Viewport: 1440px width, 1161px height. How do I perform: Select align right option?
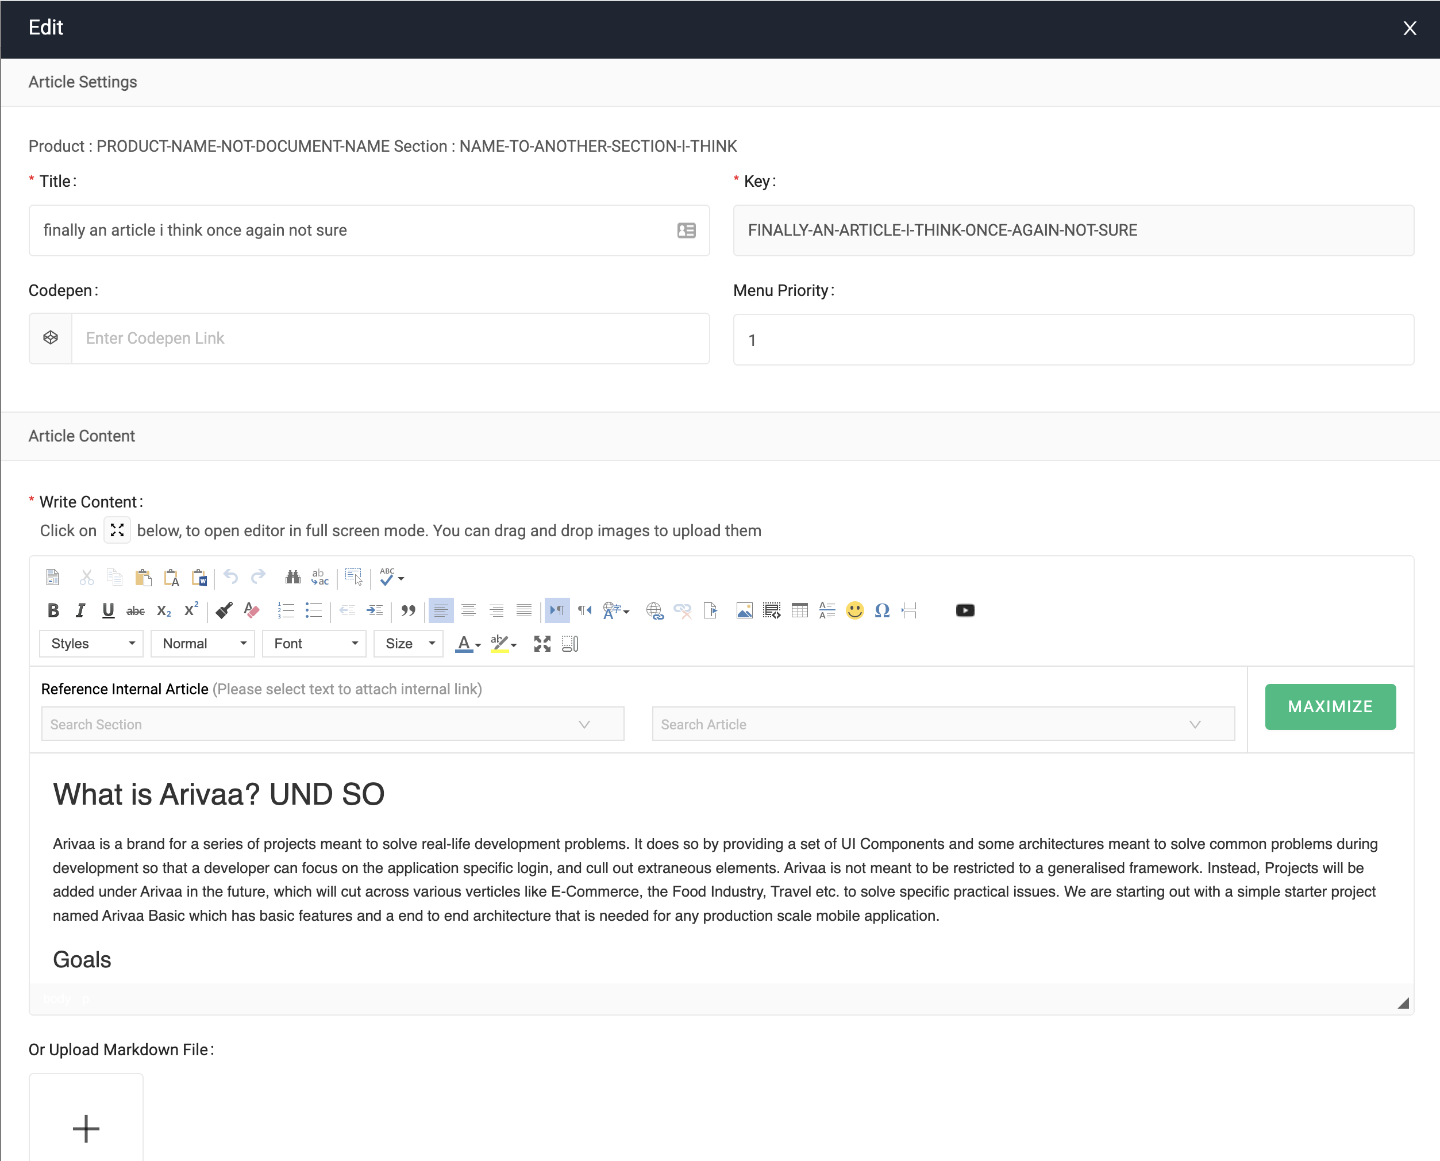coord(496,610)
